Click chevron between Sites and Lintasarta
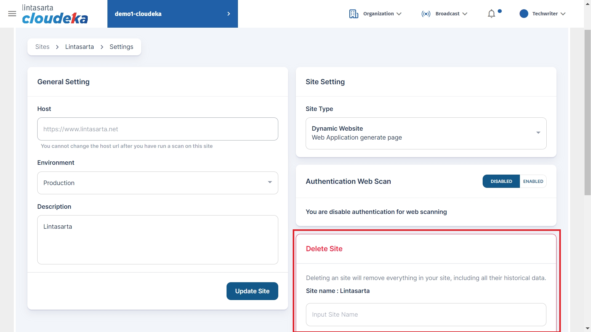This screenshot has height=332, width=591. click(57, 47)
